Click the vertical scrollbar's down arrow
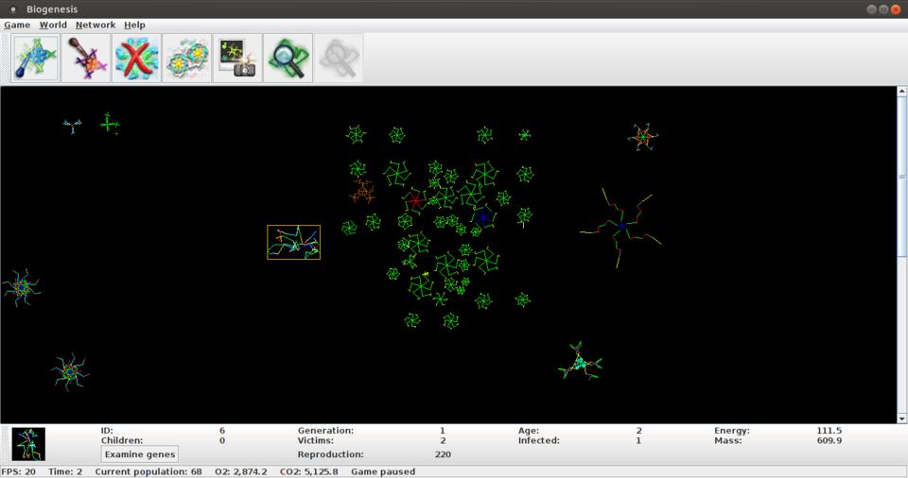 [x=901, y=418]
